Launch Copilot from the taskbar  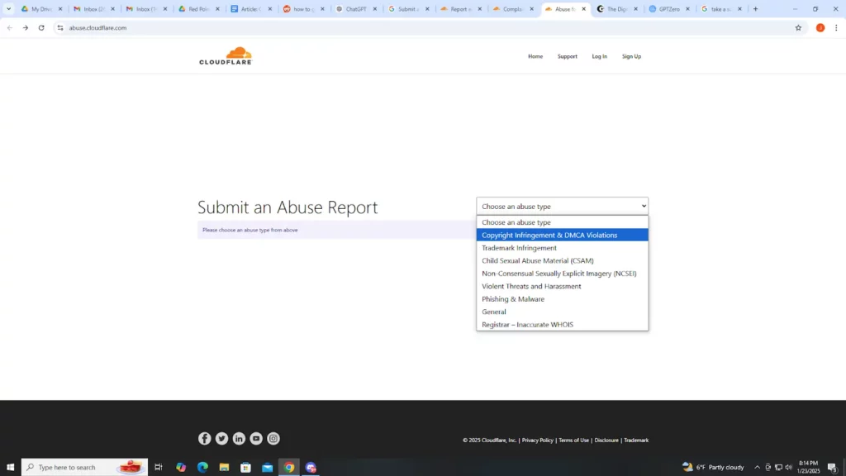tap(181, 468)
